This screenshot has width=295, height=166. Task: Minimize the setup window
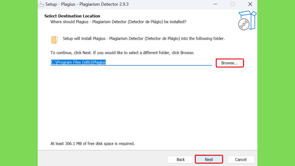[x=215, y=4]
